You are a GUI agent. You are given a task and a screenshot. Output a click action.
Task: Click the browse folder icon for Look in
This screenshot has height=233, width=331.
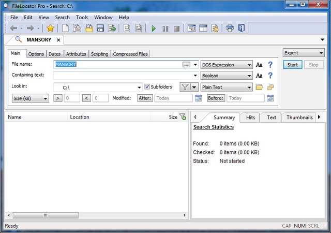[x=259, y=87]
